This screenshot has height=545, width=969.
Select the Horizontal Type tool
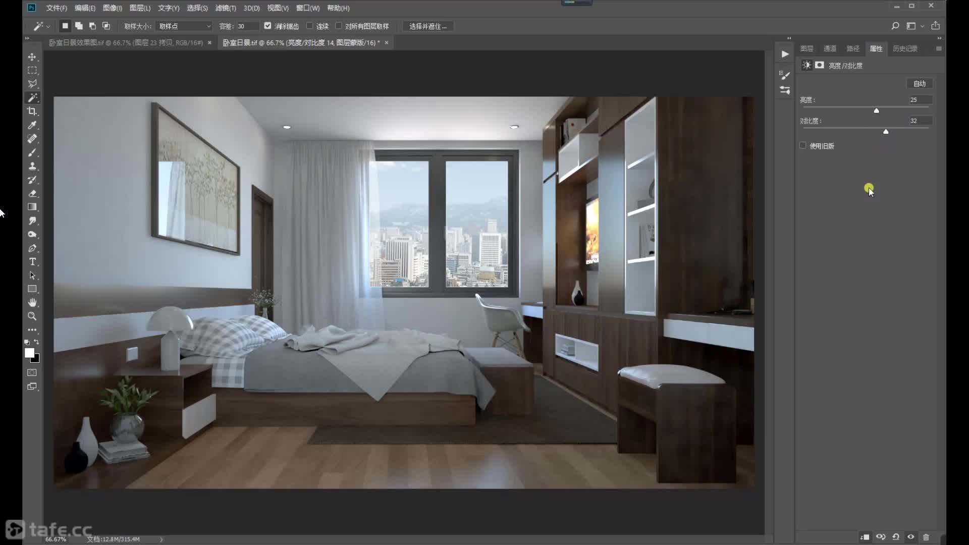pos(32,262)
